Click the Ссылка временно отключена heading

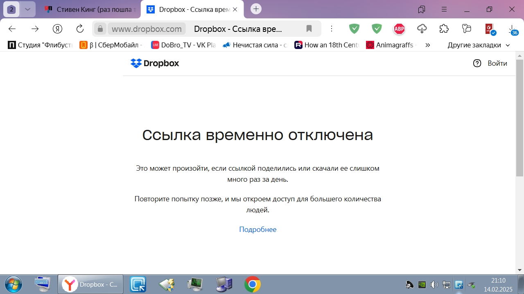pos(257,135)
